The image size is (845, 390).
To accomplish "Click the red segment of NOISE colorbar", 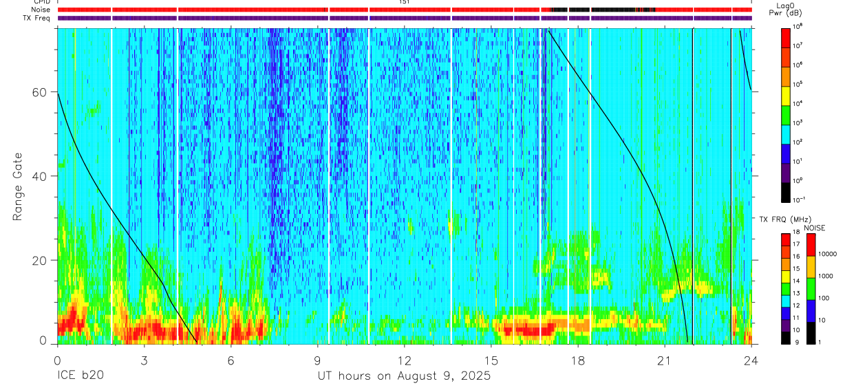I will (x=811, y=245).
